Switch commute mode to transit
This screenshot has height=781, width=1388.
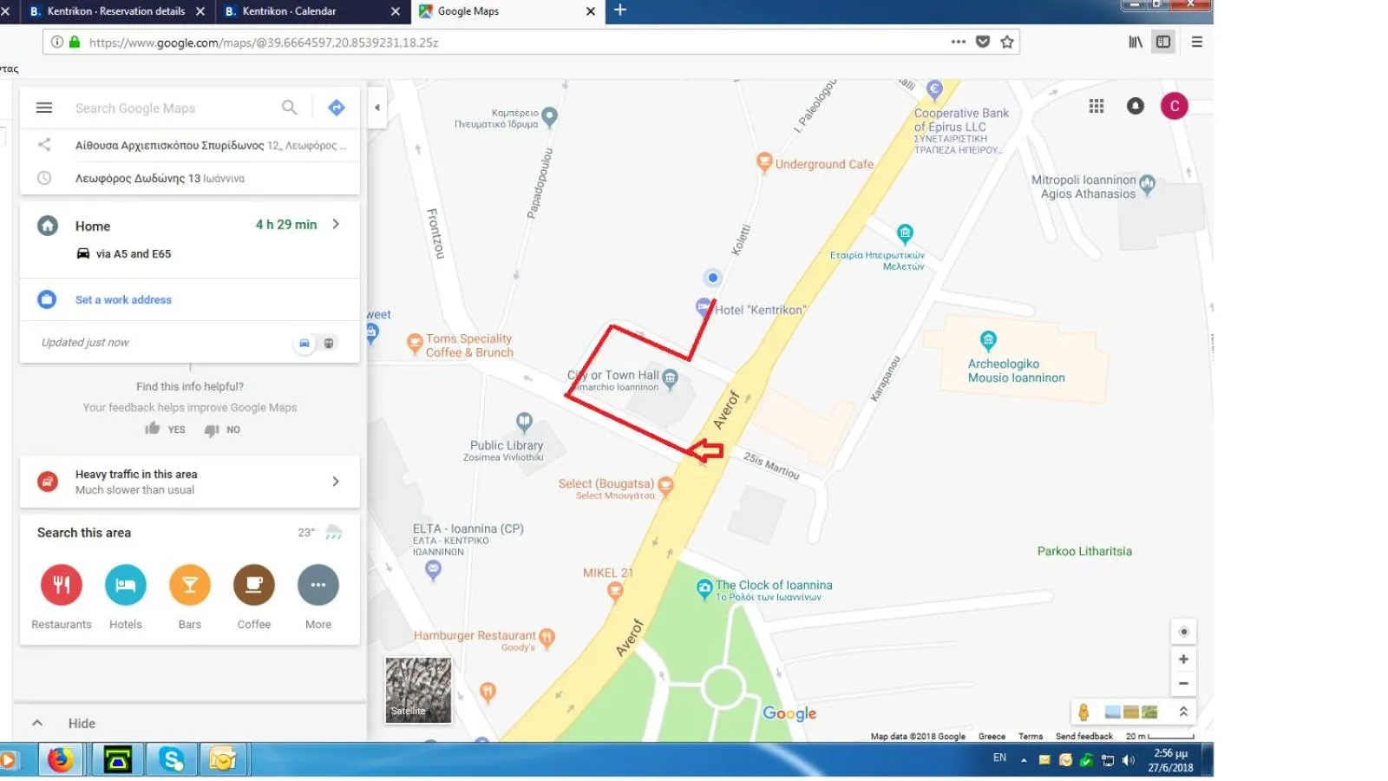(x=329, y=344)
